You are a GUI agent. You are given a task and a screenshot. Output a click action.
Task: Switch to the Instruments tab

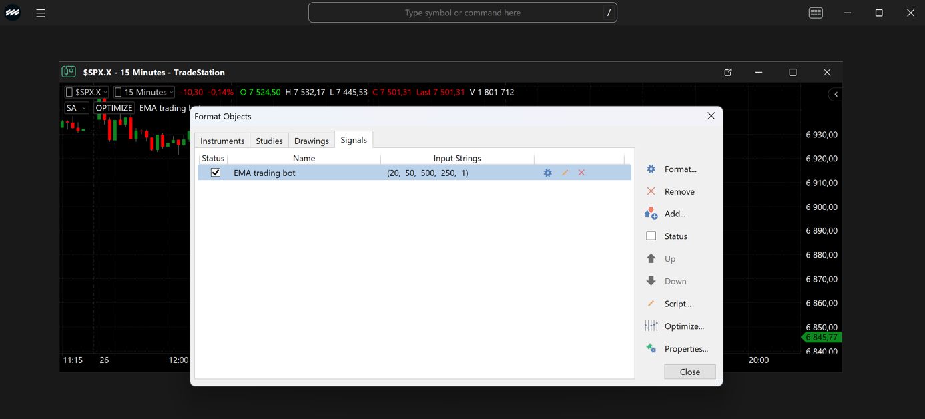point(222,141)
